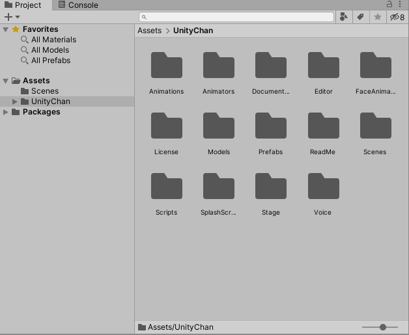The height and width of the screenshot is (335, 409).
Task: Collapse the Favorites section
Action: pyautogui.click(x=5, y=29)
